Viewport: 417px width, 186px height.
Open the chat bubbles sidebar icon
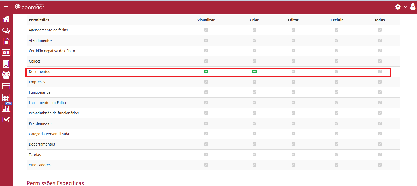[x=6, y=31]
